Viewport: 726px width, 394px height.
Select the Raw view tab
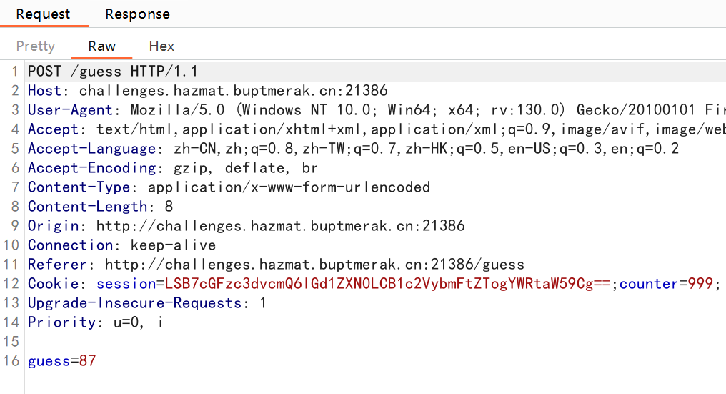102,46
